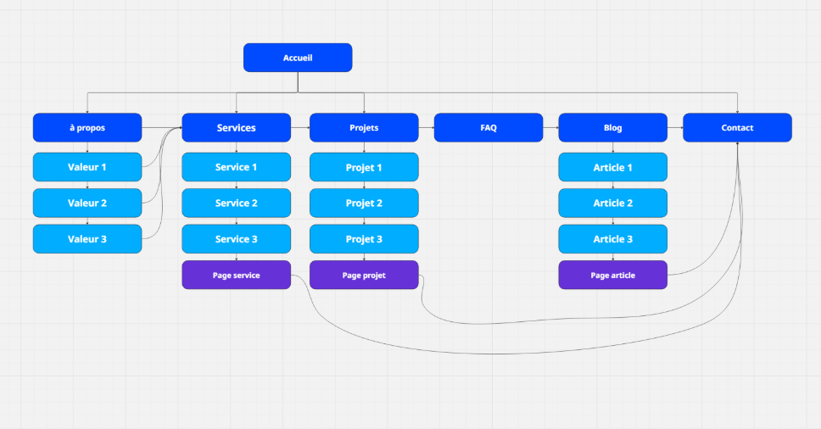Select the Article 3 box
The image size is (821, 429).
[x=612, y=239]
